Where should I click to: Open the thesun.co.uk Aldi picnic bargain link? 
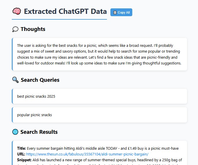pos(87,154)
